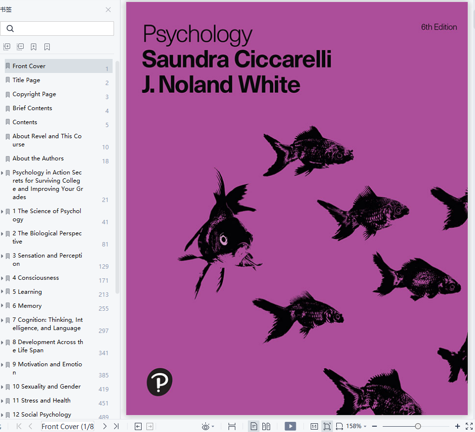Screen dimensions: 475x432
Task: Click the collapse all bookmarks icon
Action: [20, 47]
